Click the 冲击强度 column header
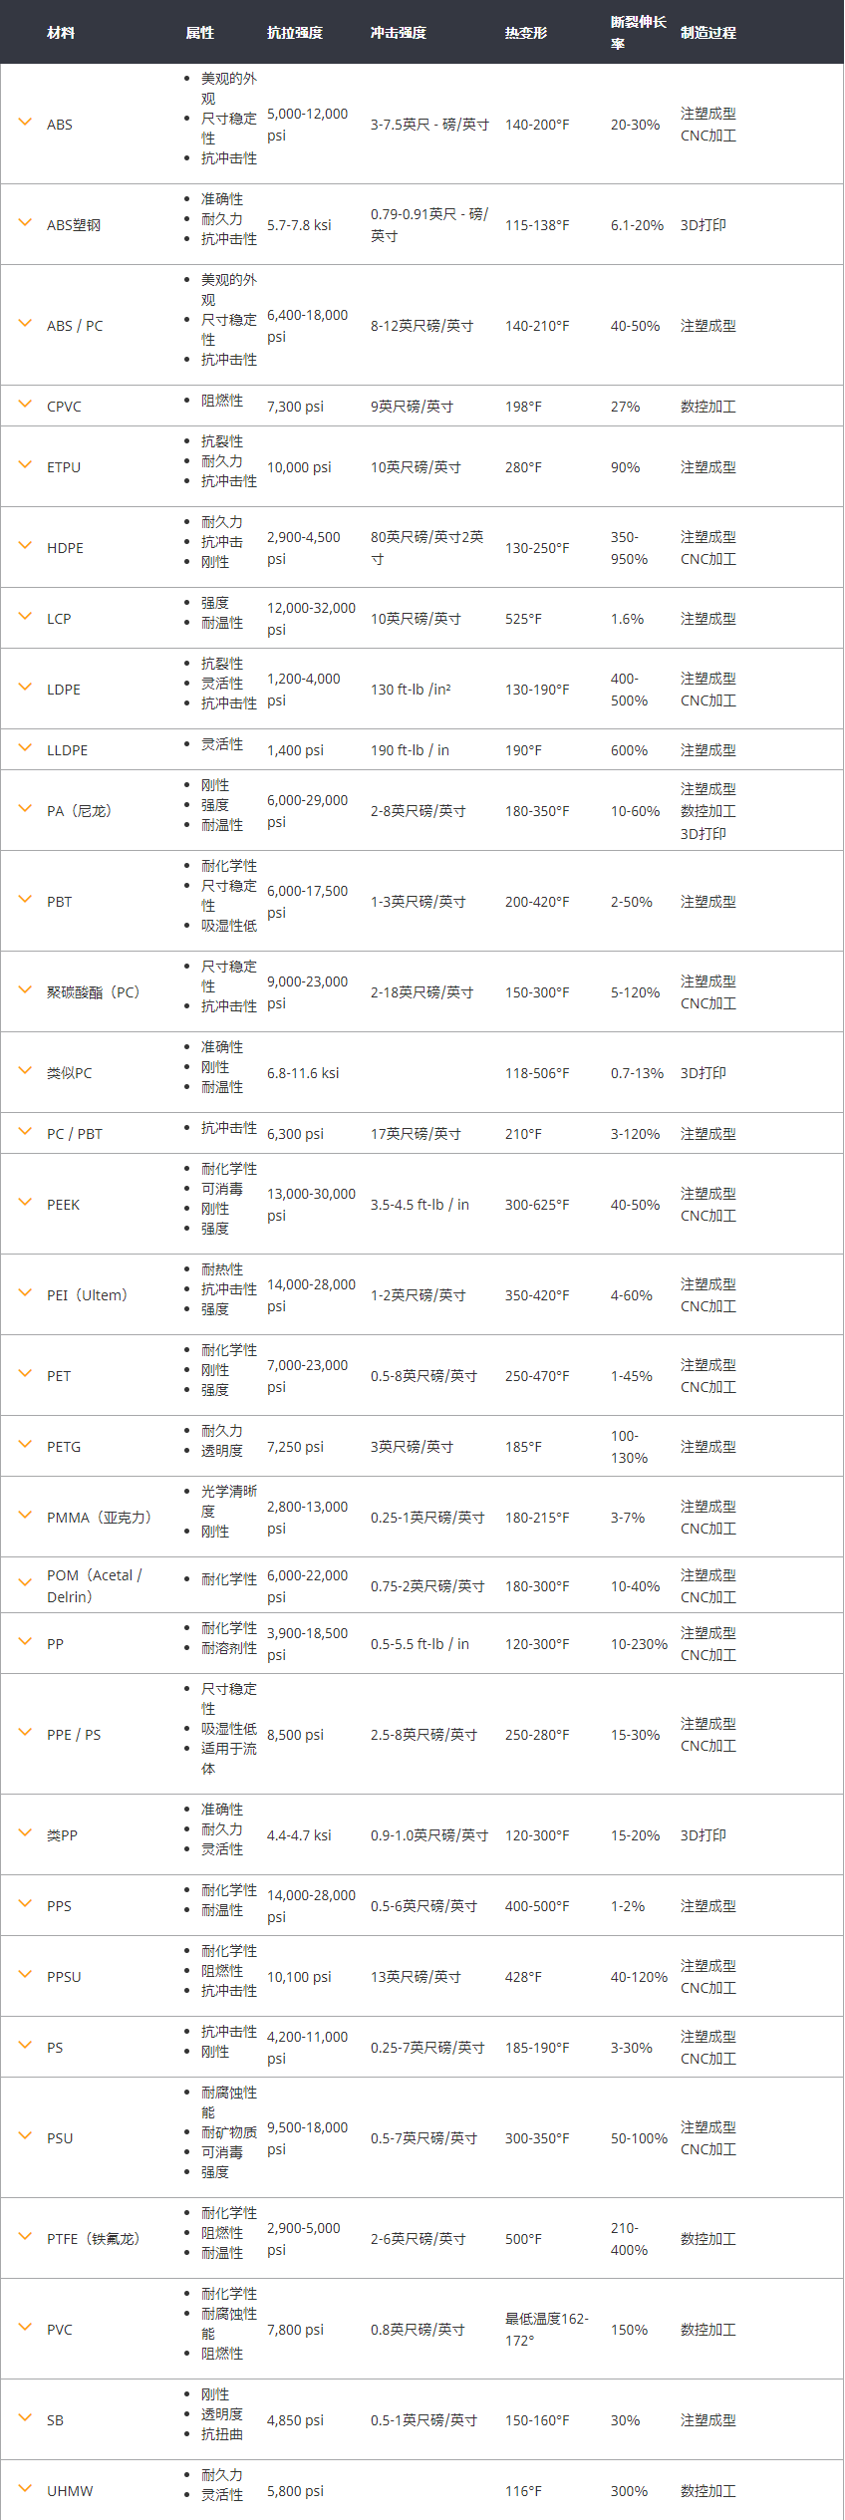The image size is (845, 2520). coord(399,33)
